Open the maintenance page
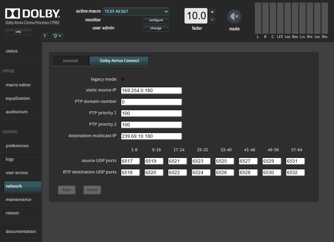 click(x=23, y=200)
